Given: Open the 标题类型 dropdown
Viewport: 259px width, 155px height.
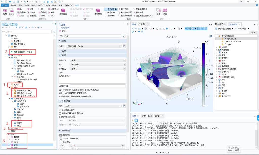Looking at the screenshot, I should pyautogui.click(x=97, y=60).
